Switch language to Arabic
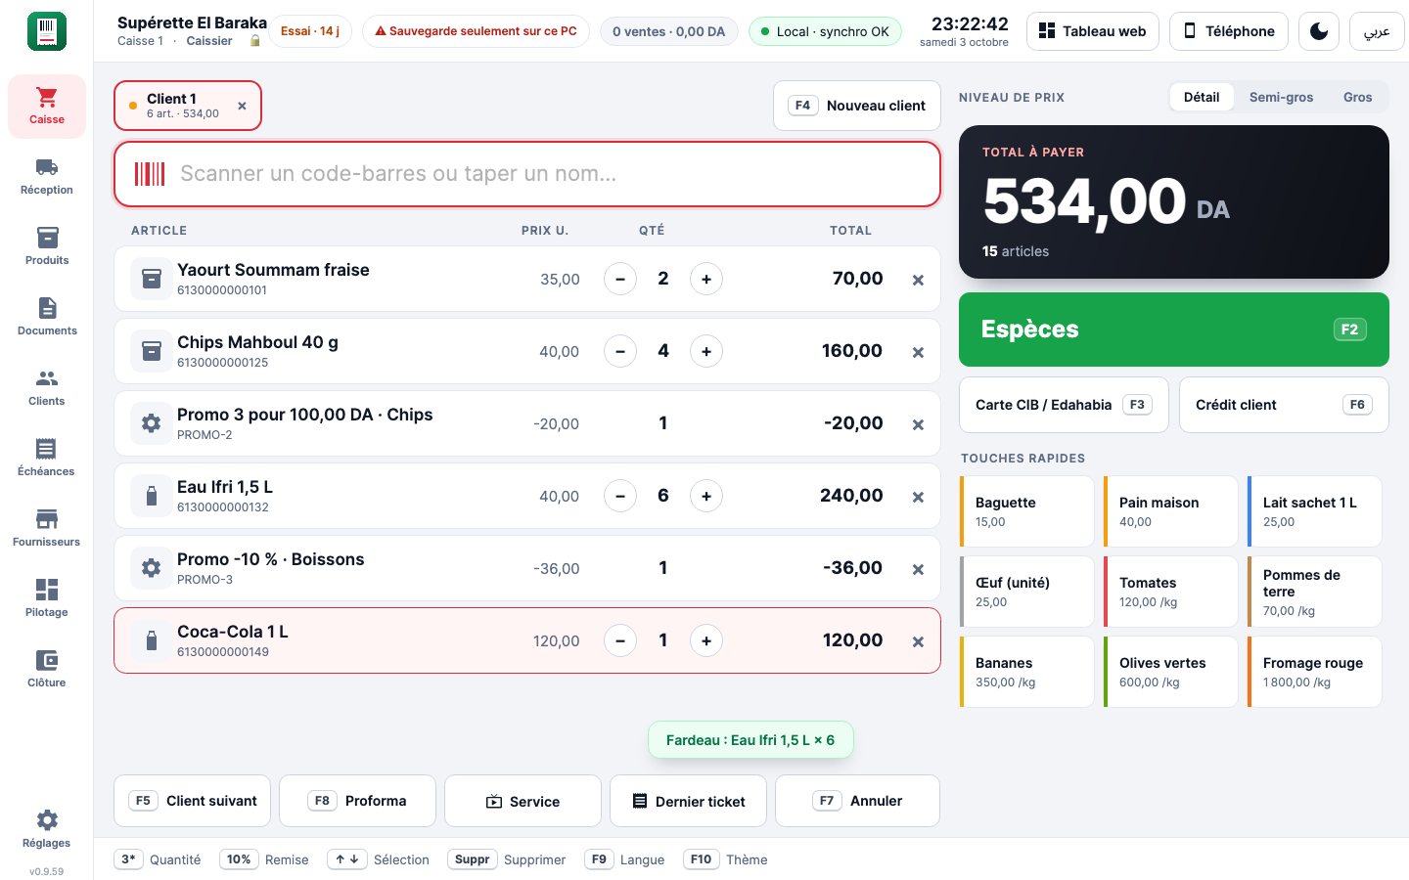Image resolution: width=1409 pixels, height=880 pixels. (1377, 31)
